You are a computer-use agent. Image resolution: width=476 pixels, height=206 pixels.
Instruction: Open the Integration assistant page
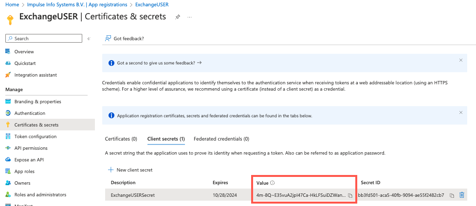36,75
